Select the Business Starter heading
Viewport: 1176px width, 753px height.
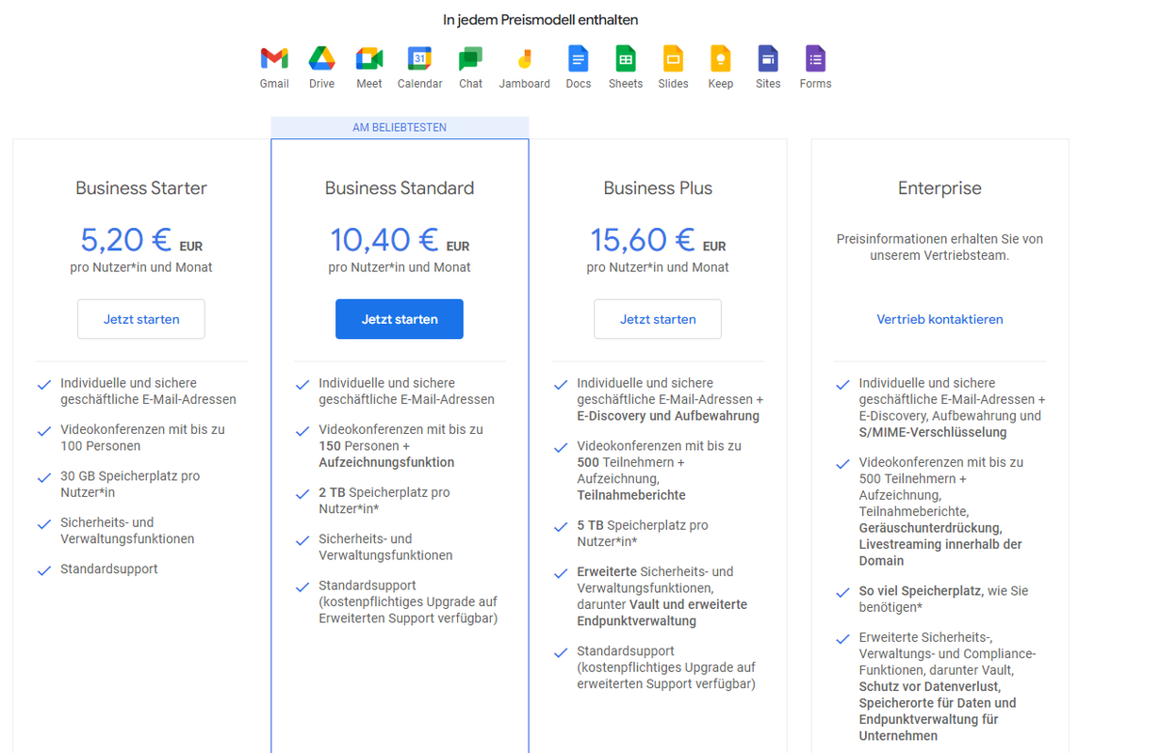click(141, 188)
